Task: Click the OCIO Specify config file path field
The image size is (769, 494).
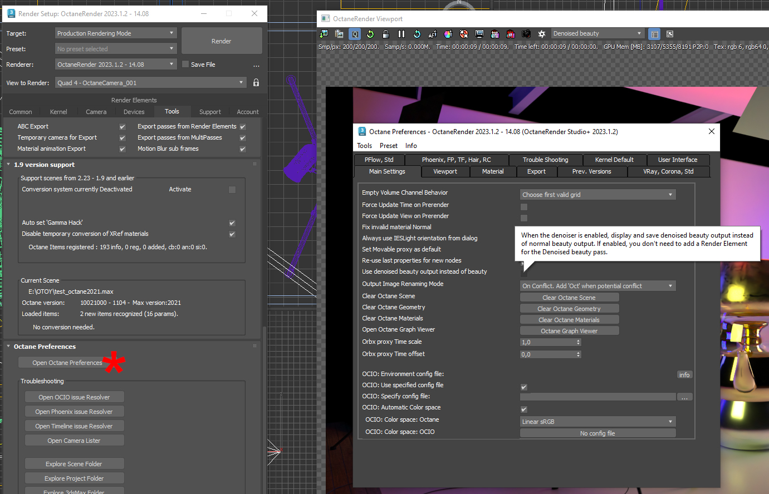Action: click(x=597, y=397)
